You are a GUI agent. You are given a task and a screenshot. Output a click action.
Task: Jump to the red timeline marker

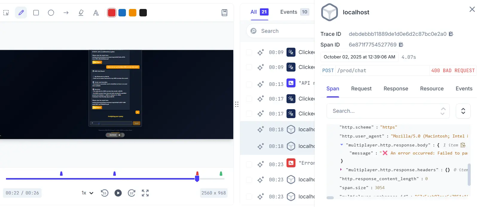pyautogui.click(x=197, y=173)
